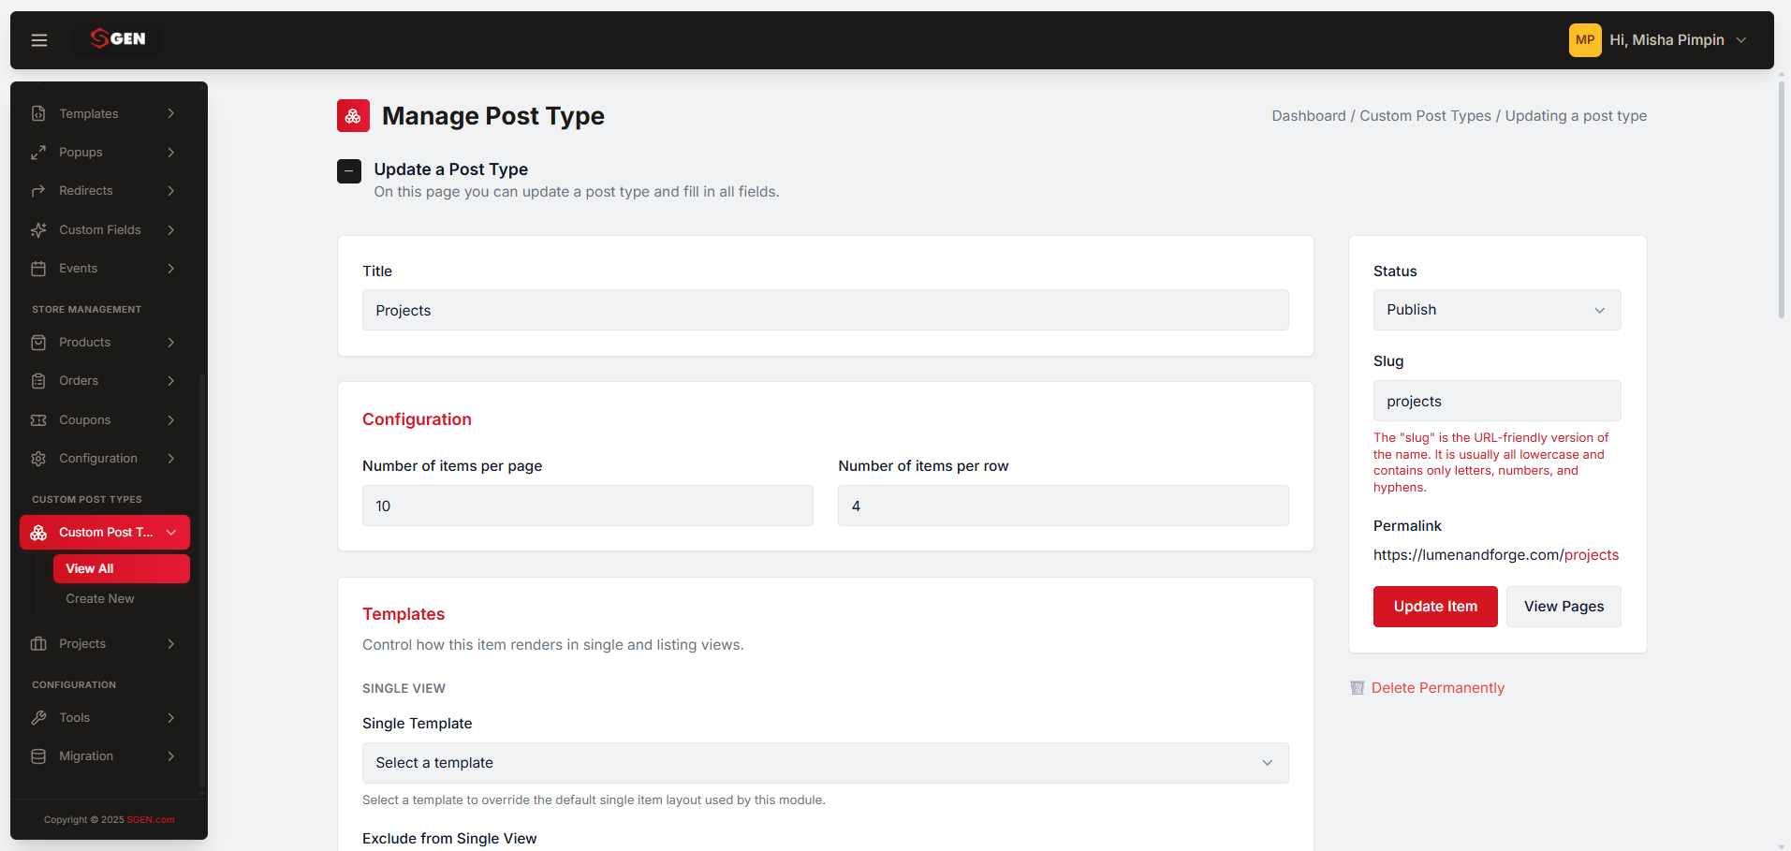Click the Coupons ticket icon
This screenshot has width=1791, height=851.
click(x=38, y=420)
